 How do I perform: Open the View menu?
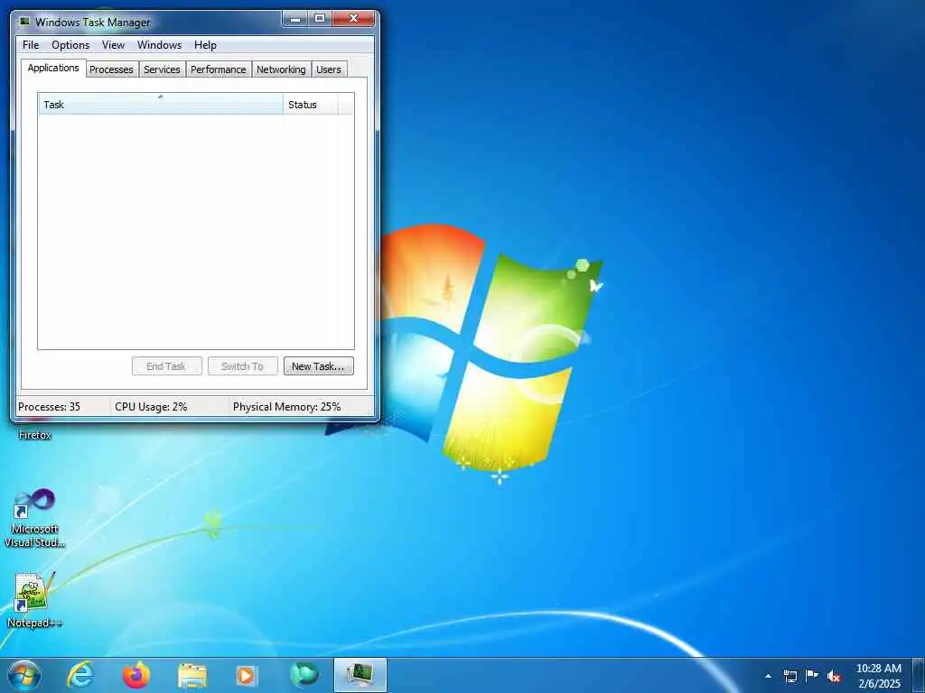(x=113, y=45)
